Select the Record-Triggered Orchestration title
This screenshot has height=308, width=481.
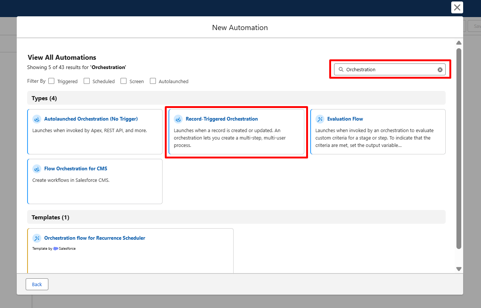tap(222, 119)
